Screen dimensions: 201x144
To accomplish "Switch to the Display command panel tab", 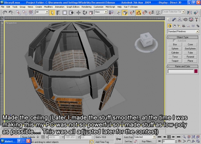I will point(191,20).
